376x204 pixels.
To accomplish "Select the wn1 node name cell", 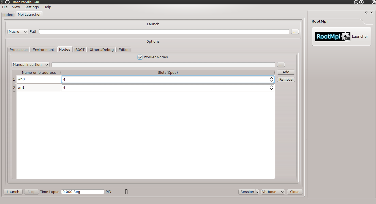I will coord(39,88).
